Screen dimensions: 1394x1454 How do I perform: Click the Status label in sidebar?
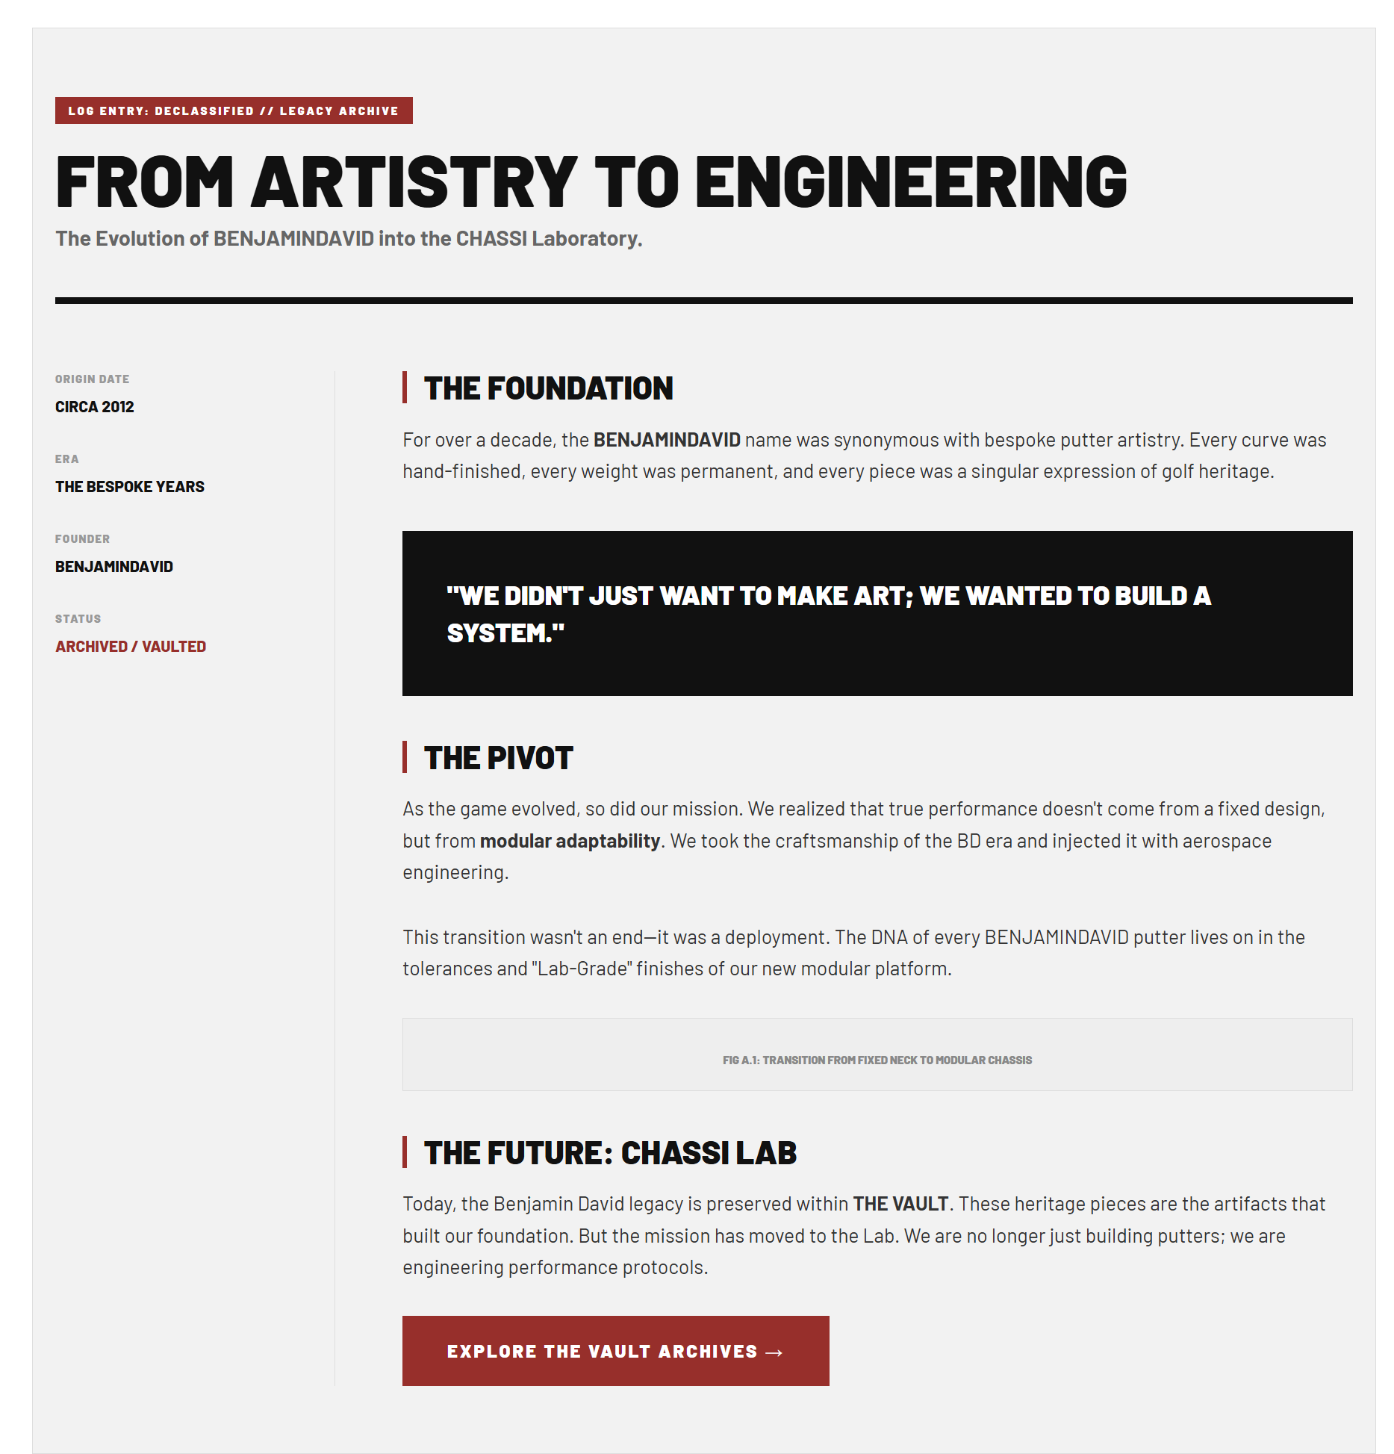[78, 619]
